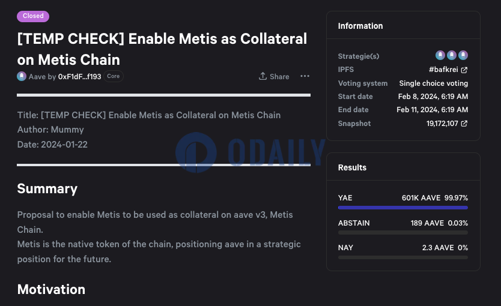This screenshot has height=306, width=501.
Task: Click the Summary section heading
Action: tap(47, 188)
